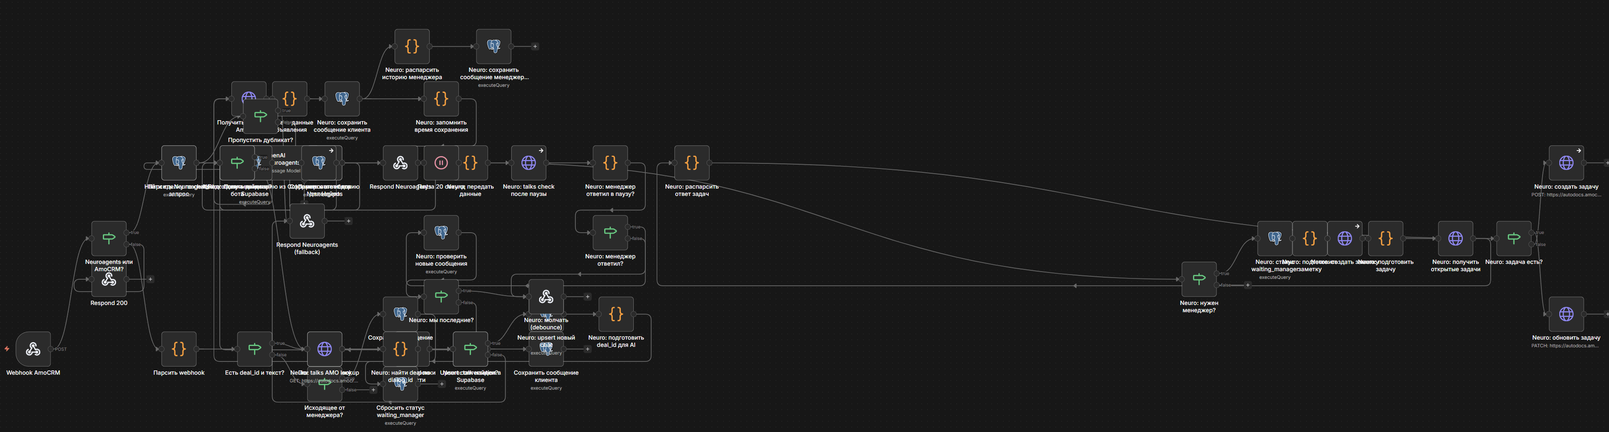Open the 'Пауза 20 секунд' wait node
This screenshot has width=1609, height=432.
click(441, 163)
